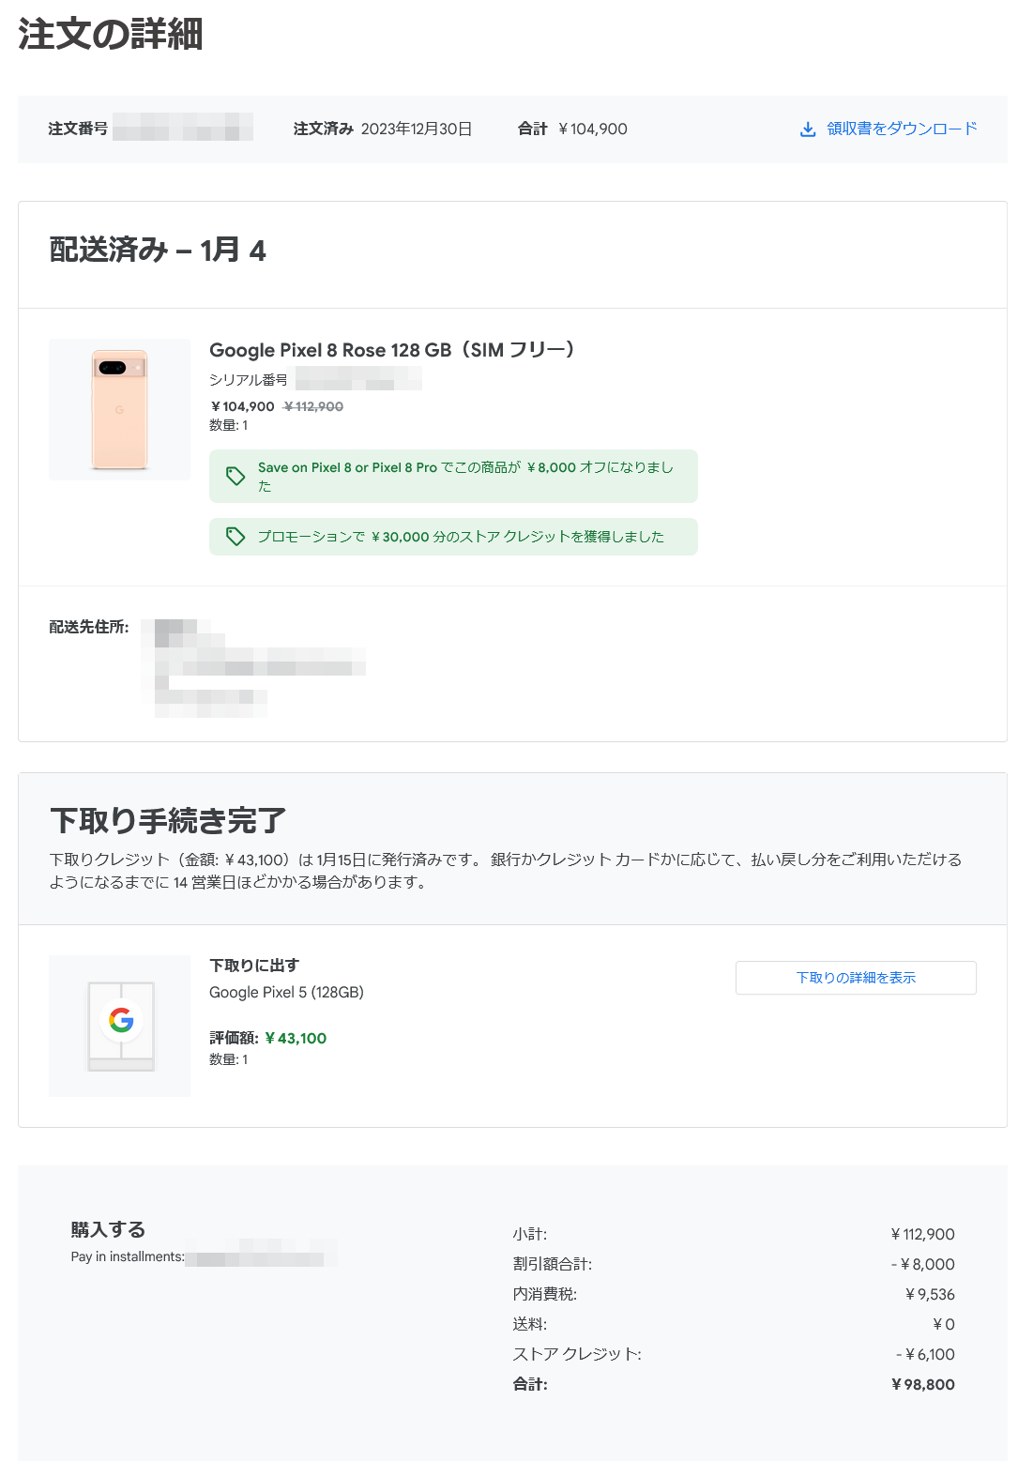Click the receipt download control in the order header
The width and height of the screenshot is (1018, 1461).
pos(889,129)
